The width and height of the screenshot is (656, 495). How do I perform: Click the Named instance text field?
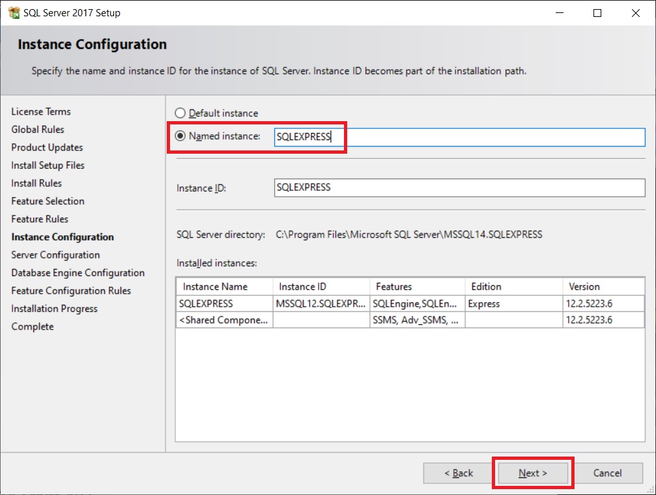pyautogui.click(x=459, y=137)
